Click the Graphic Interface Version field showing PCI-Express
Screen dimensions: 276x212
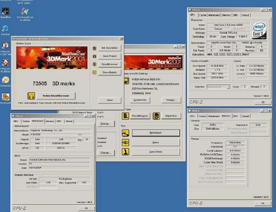(65, 179)
